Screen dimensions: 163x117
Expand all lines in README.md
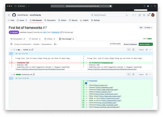tap(14, 50)
